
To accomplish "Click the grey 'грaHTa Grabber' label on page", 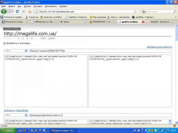I will tap(12, 29).
